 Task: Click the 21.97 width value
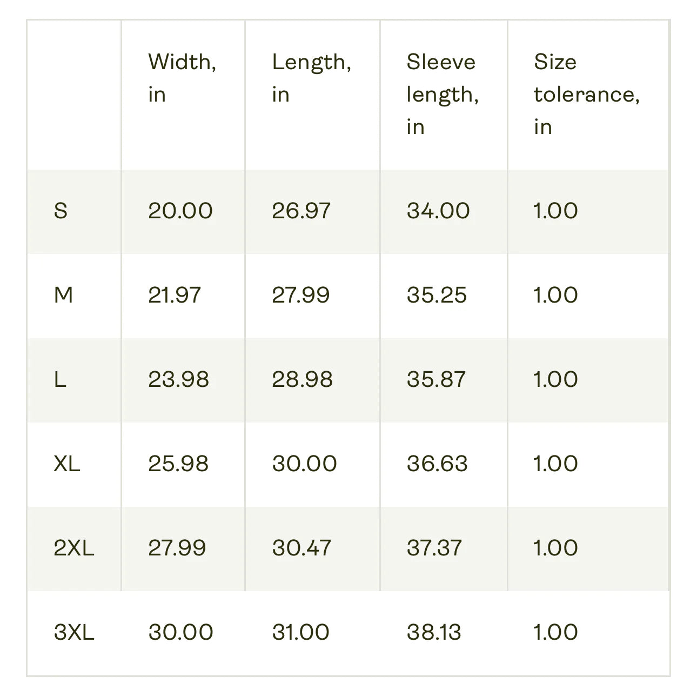(x=175, y=295)
